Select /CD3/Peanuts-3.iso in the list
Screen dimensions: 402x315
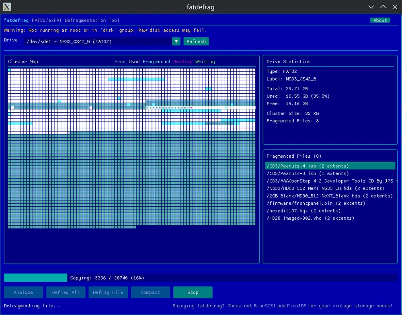click(308, 173)
